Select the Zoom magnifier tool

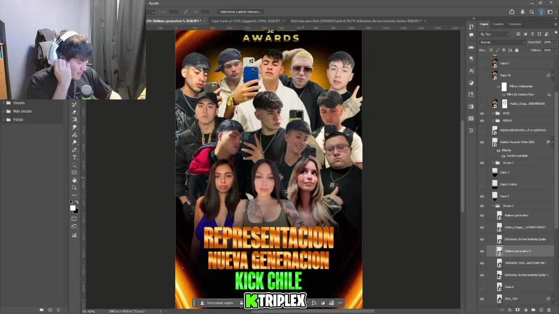(74, 188)
